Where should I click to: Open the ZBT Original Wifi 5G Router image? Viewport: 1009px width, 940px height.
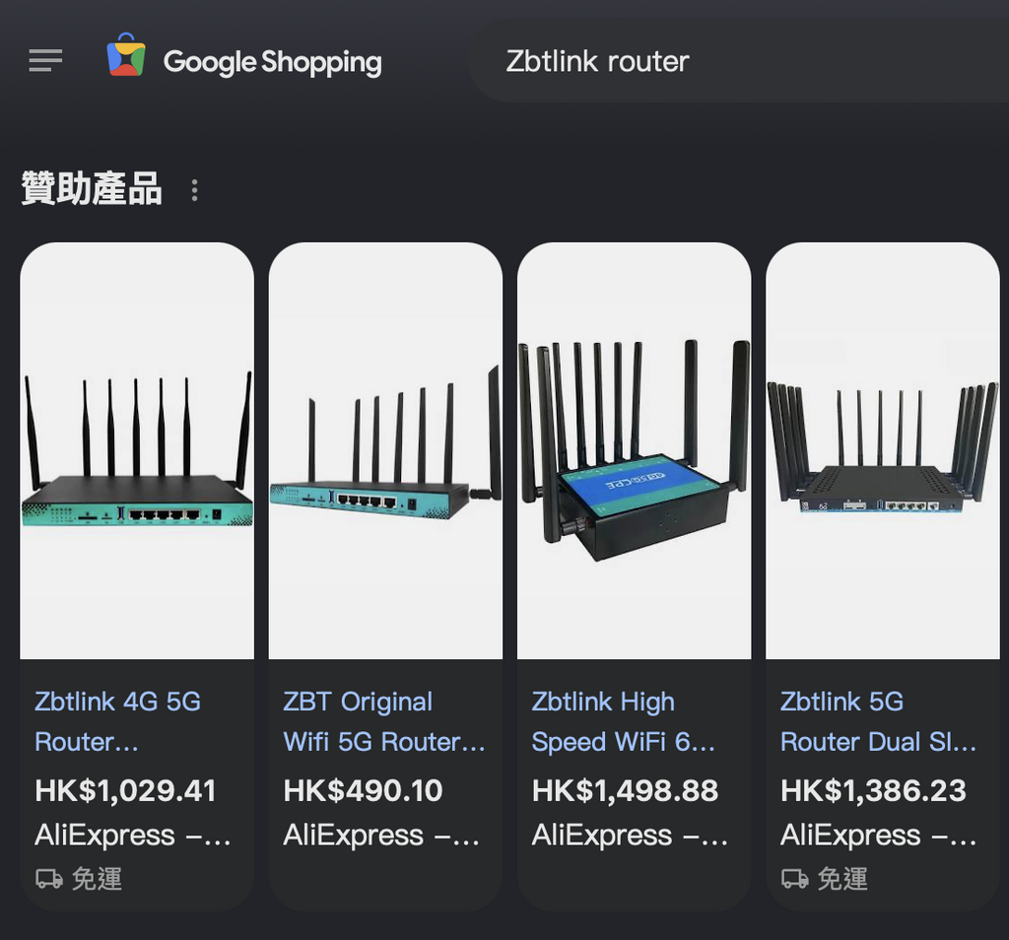[385, 450]
